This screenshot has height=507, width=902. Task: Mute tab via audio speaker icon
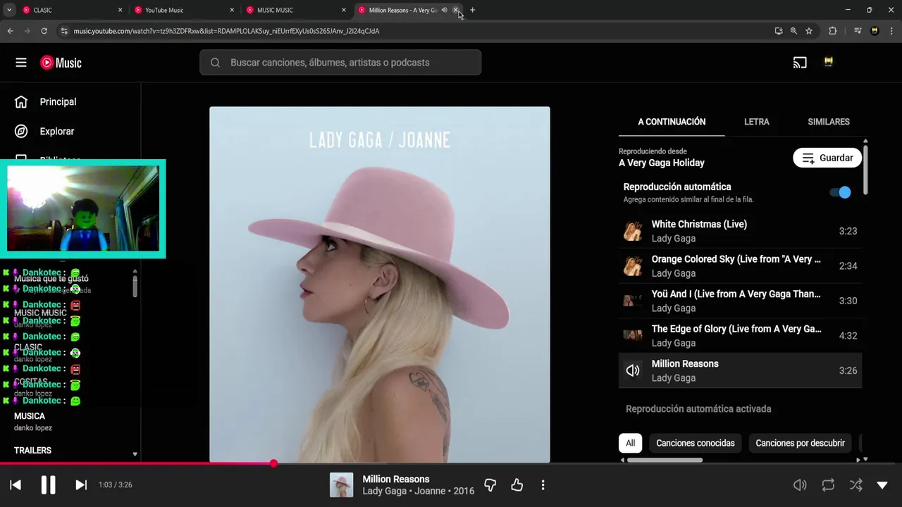445,10
